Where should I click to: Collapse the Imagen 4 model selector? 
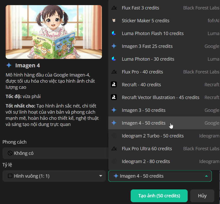point(160,176)
